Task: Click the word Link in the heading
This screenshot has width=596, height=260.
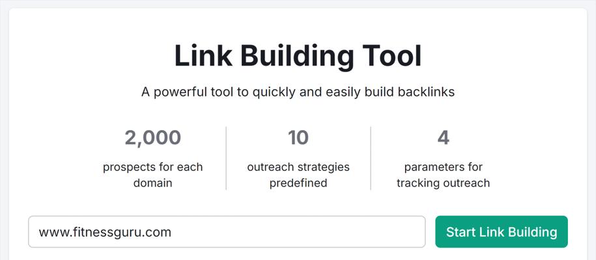Action: tap(203, 56)
